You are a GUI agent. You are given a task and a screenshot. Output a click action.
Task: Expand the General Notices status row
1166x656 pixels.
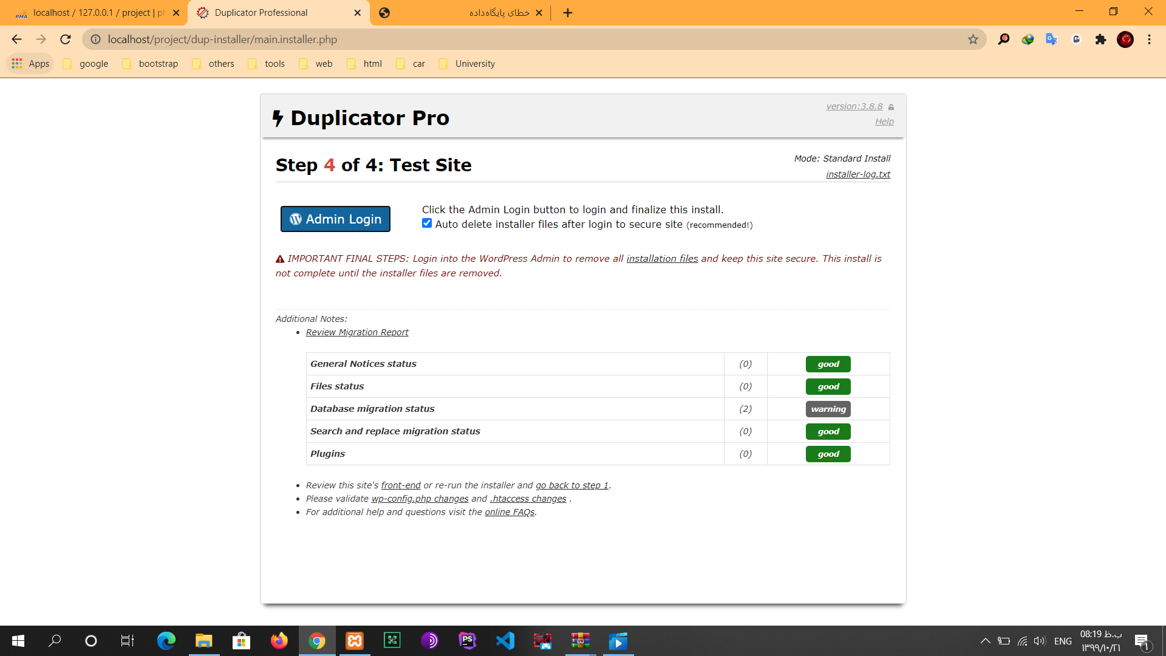tap(363, 364)
